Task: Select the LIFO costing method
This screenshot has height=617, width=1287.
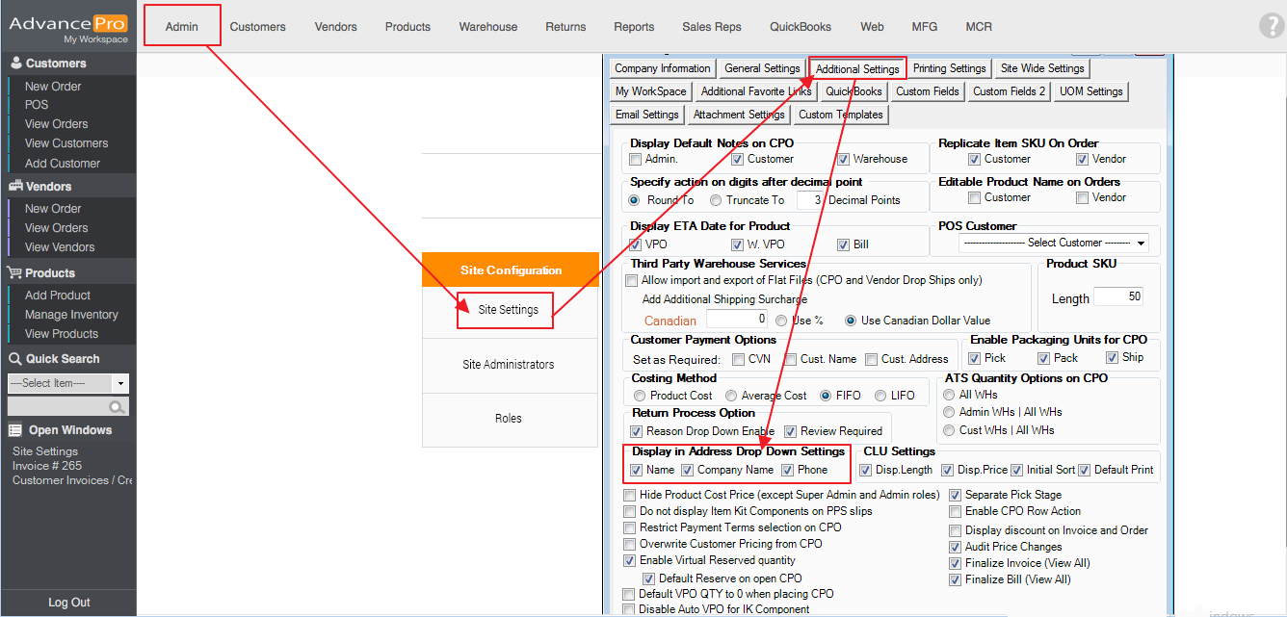Action: tap(880, 396)
